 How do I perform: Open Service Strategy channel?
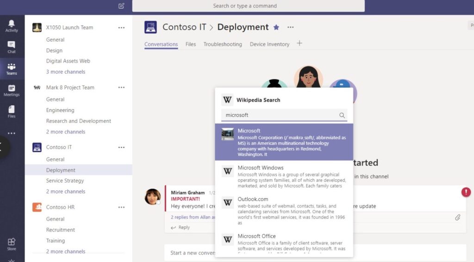pos(65,181)
